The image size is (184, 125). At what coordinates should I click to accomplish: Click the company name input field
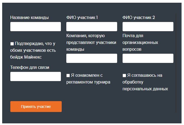(x=92, y=58)
